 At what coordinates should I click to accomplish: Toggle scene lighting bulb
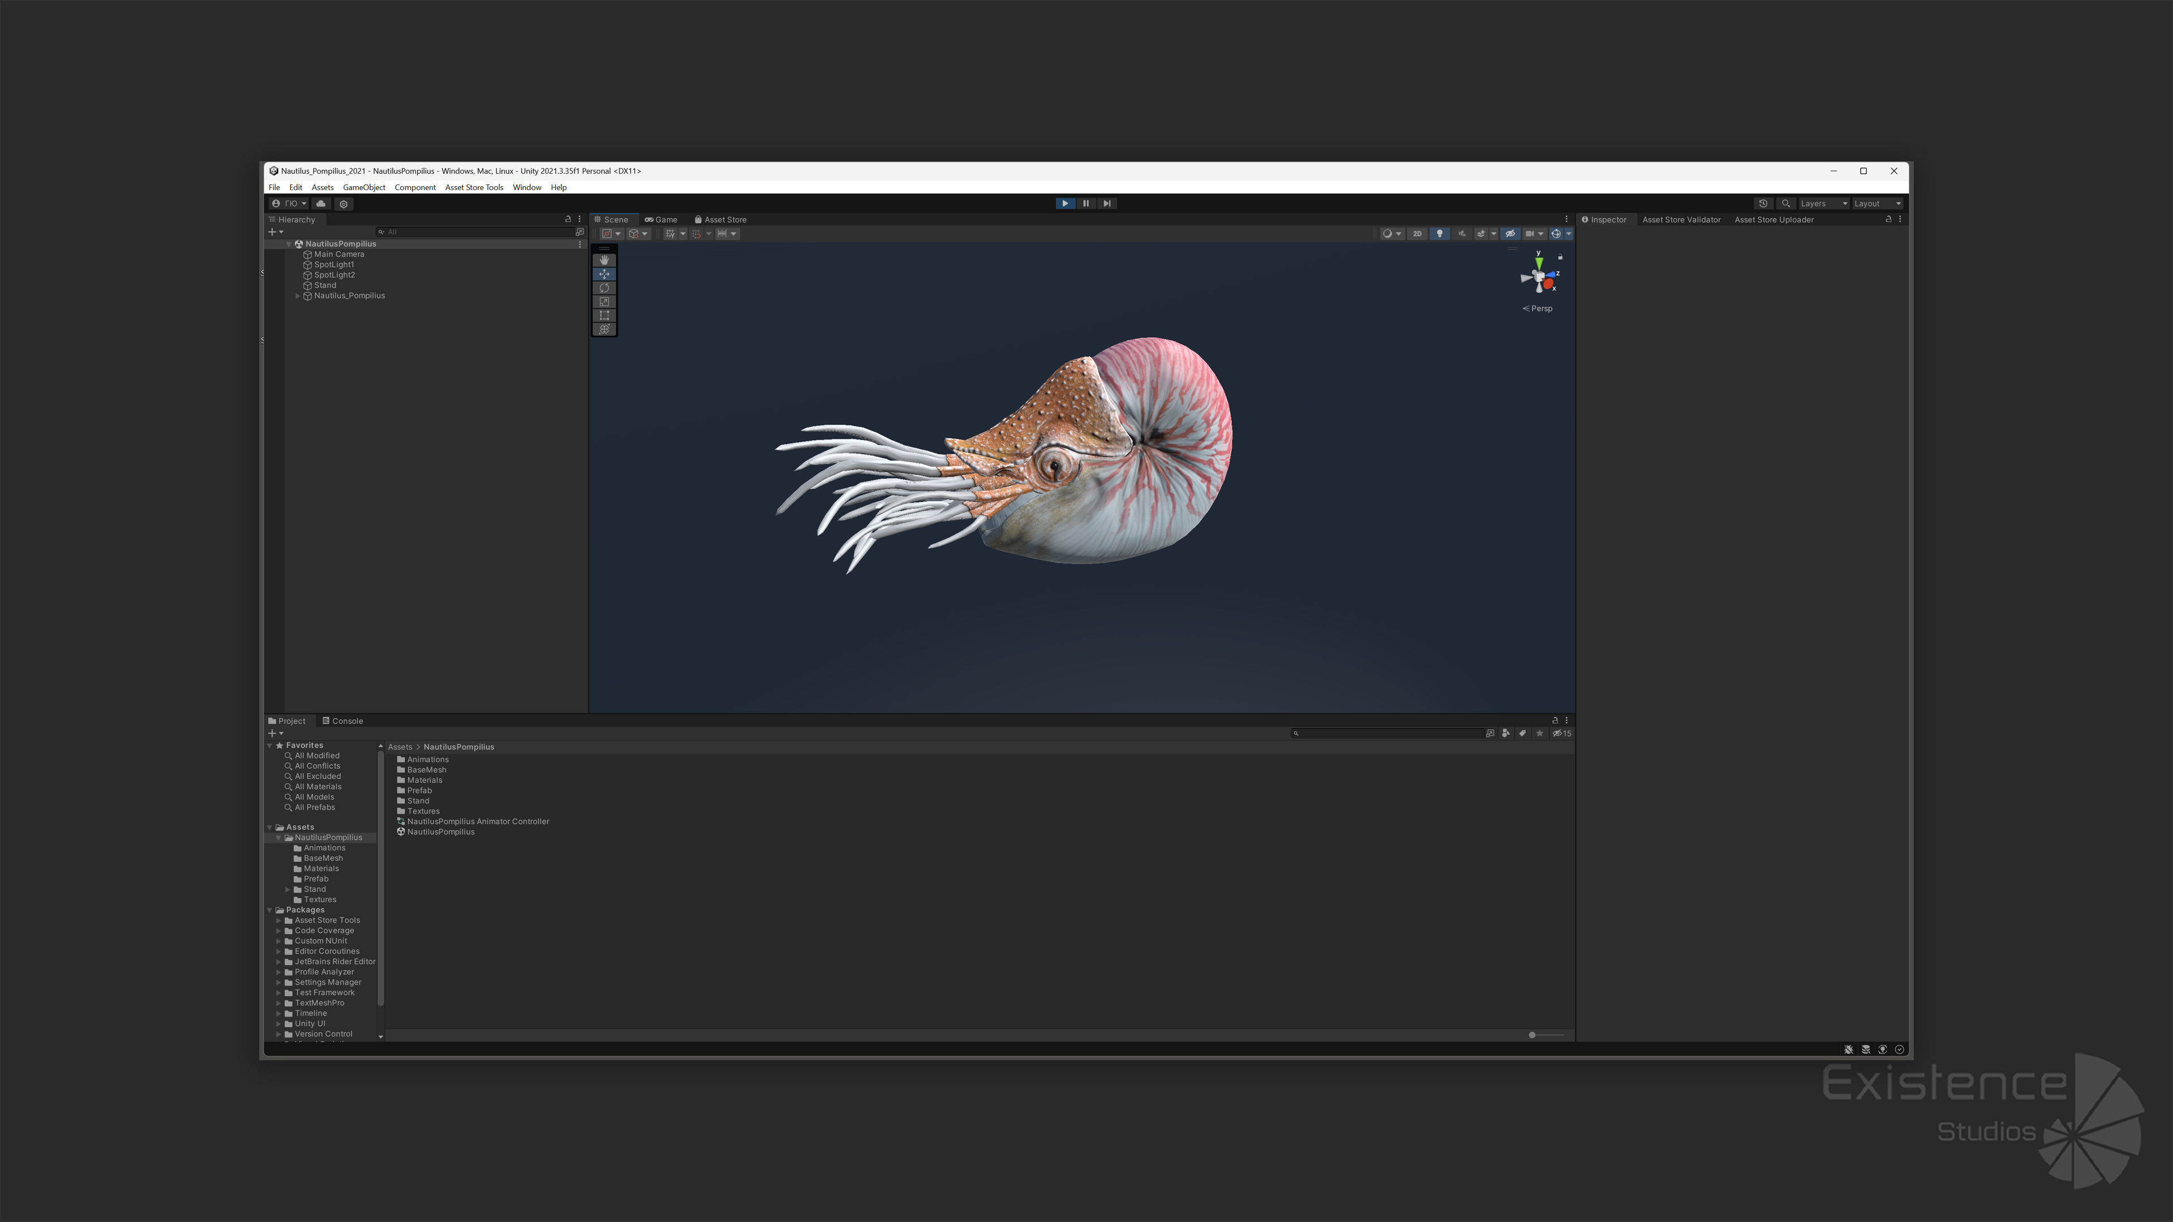(1440, 234)
